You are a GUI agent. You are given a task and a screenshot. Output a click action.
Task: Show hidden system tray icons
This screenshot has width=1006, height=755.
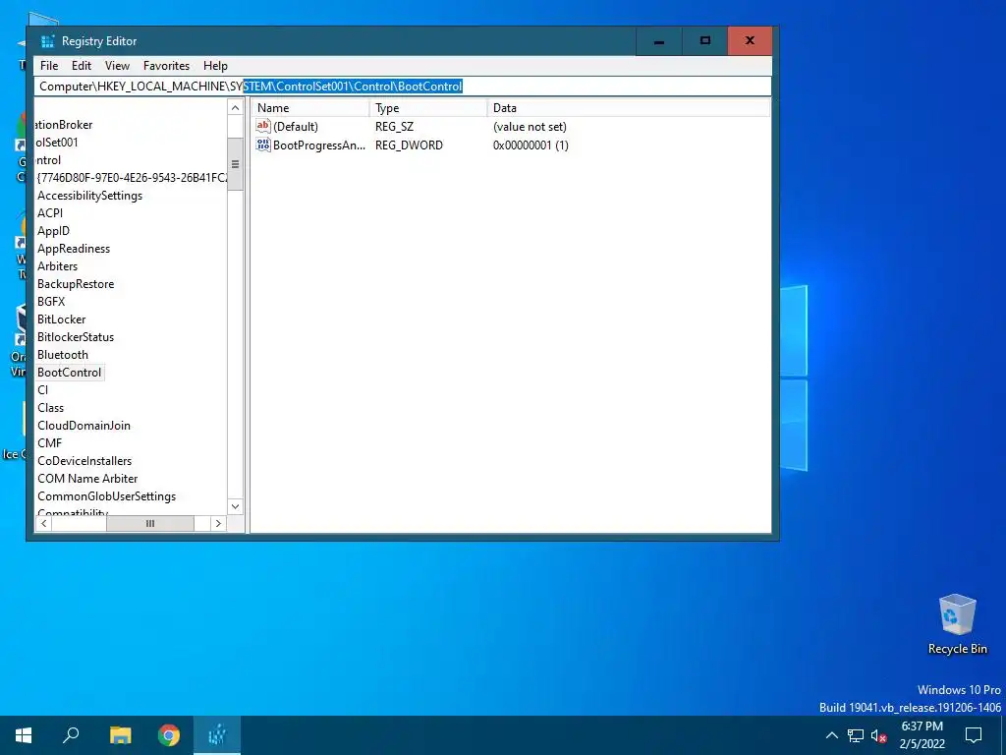point(831,735)
